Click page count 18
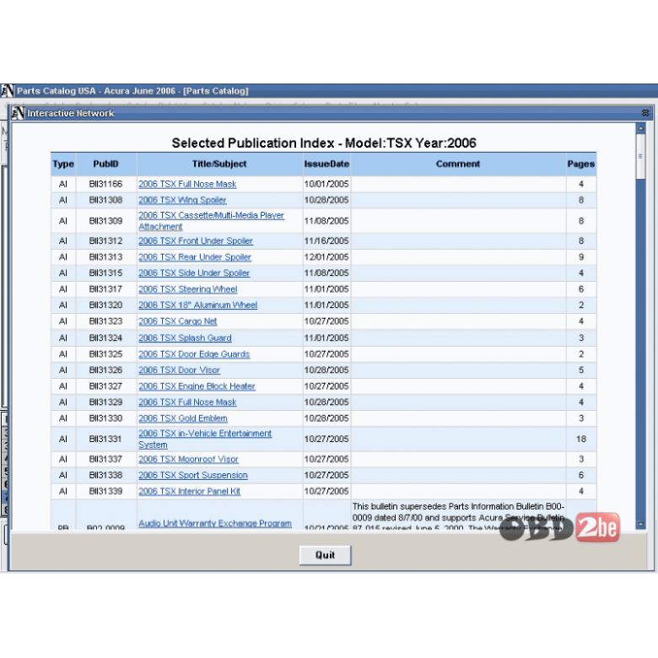The height and width of the screenshot is (658, 658). [x=580, y=439]
